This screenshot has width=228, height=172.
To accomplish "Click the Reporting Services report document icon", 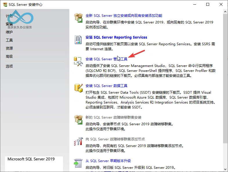I will [x=78, y=40].
